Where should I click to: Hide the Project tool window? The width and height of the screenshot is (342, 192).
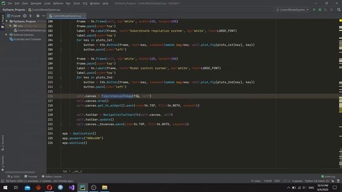(x=43, y=16)
